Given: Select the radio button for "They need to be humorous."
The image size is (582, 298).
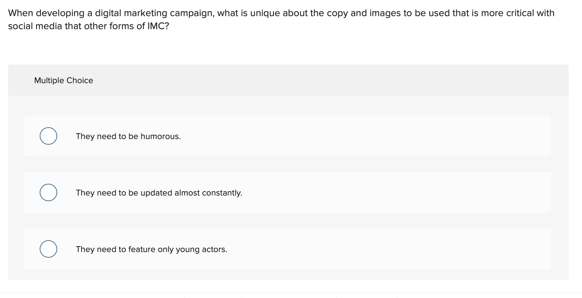Looking at the screenshot, I should pos(48,136).
